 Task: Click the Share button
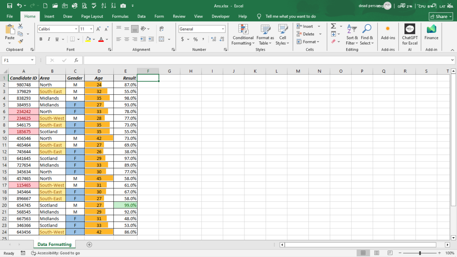(x=441, y=16)
